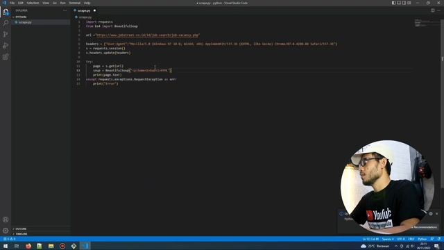Click Customize Layout icon in title bar

coord(409,3)
